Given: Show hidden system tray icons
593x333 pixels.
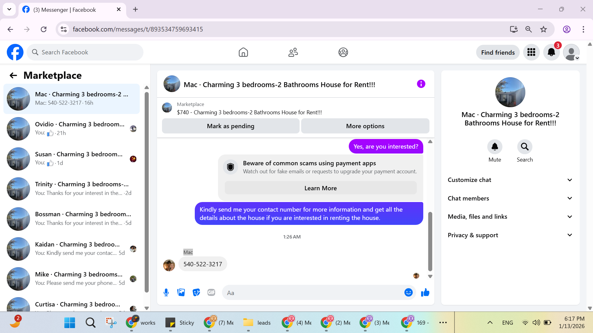Looking at the screenshot, I should tap(490, 322).
